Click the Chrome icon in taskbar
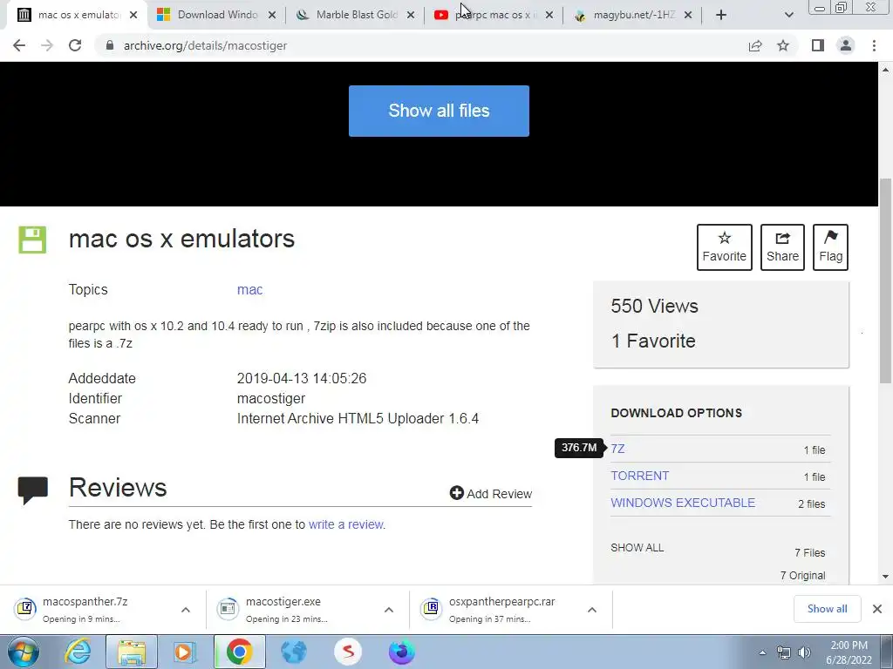The height and width of the screenshot is (669, 893). (x=239, y=652)
